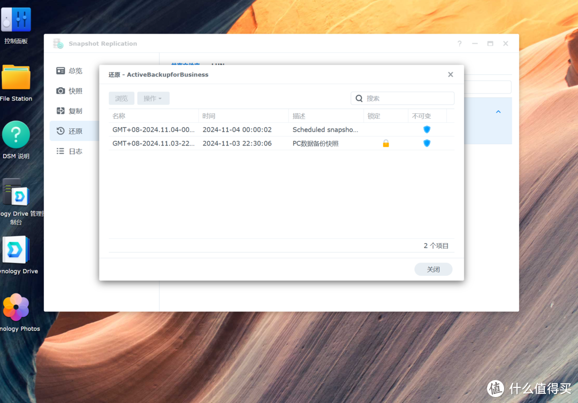Launch File Station from the desktop
The image size is (578, 403).
tap(16, 79)
